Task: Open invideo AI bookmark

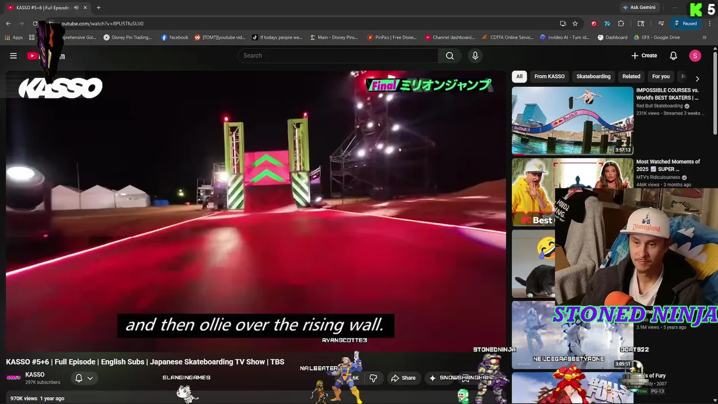Action: tap(564, 38)
